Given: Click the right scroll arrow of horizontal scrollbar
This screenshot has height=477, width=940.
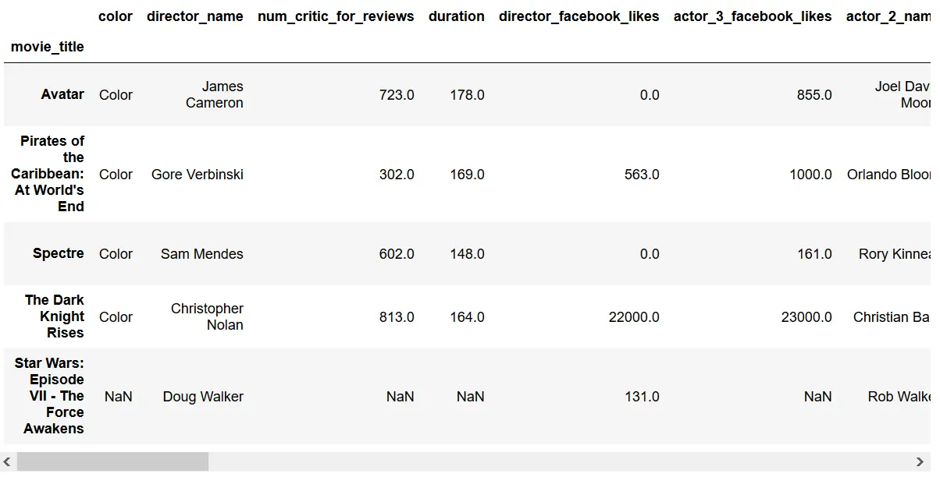Looking at the screenshot, I should 920,461.
